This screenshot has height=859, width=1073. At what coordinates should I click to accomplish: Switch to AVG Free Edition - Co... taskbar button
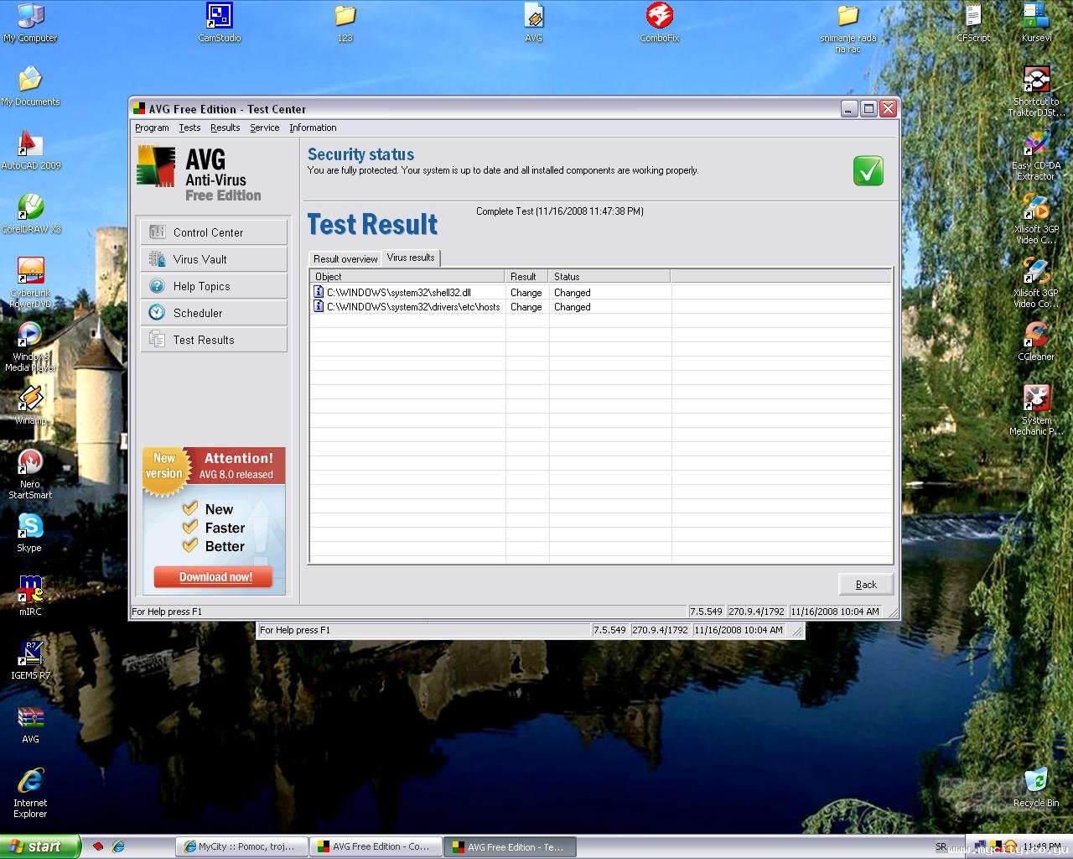tap(376, 847)
